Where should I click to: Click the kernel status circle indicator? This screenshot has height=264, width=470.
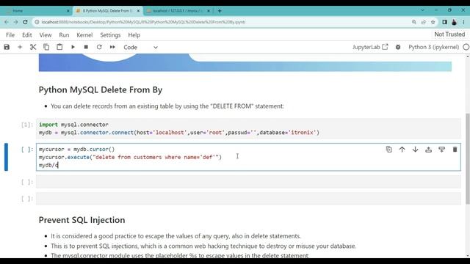[466, 47]
